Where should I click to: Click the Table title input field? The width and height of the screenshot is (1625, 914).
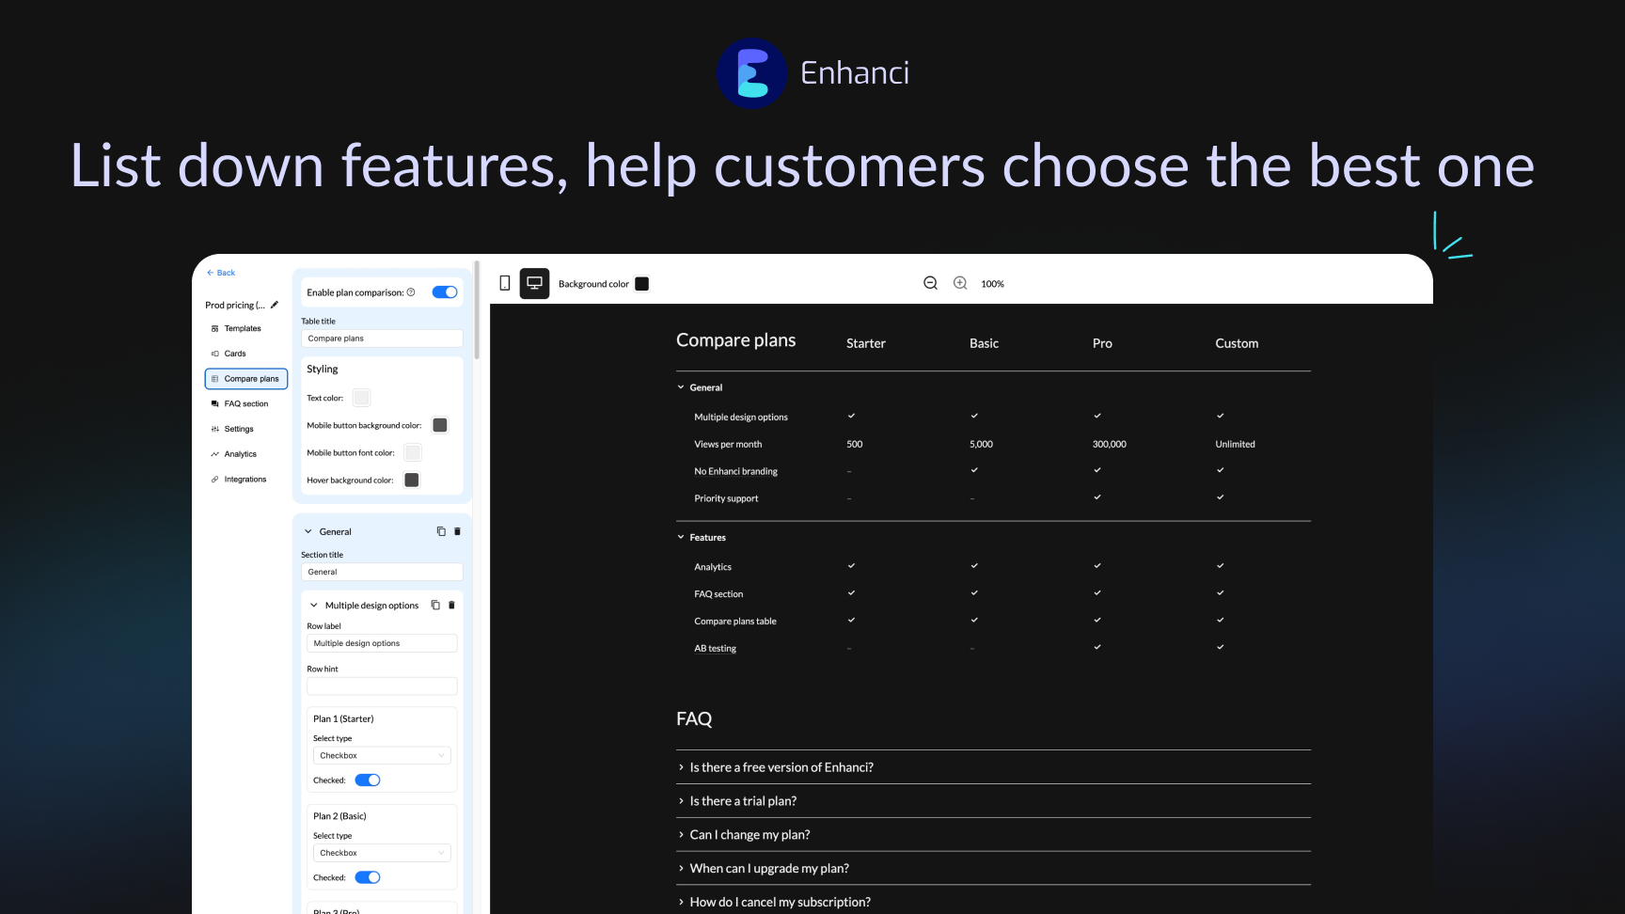click(382, 339)
